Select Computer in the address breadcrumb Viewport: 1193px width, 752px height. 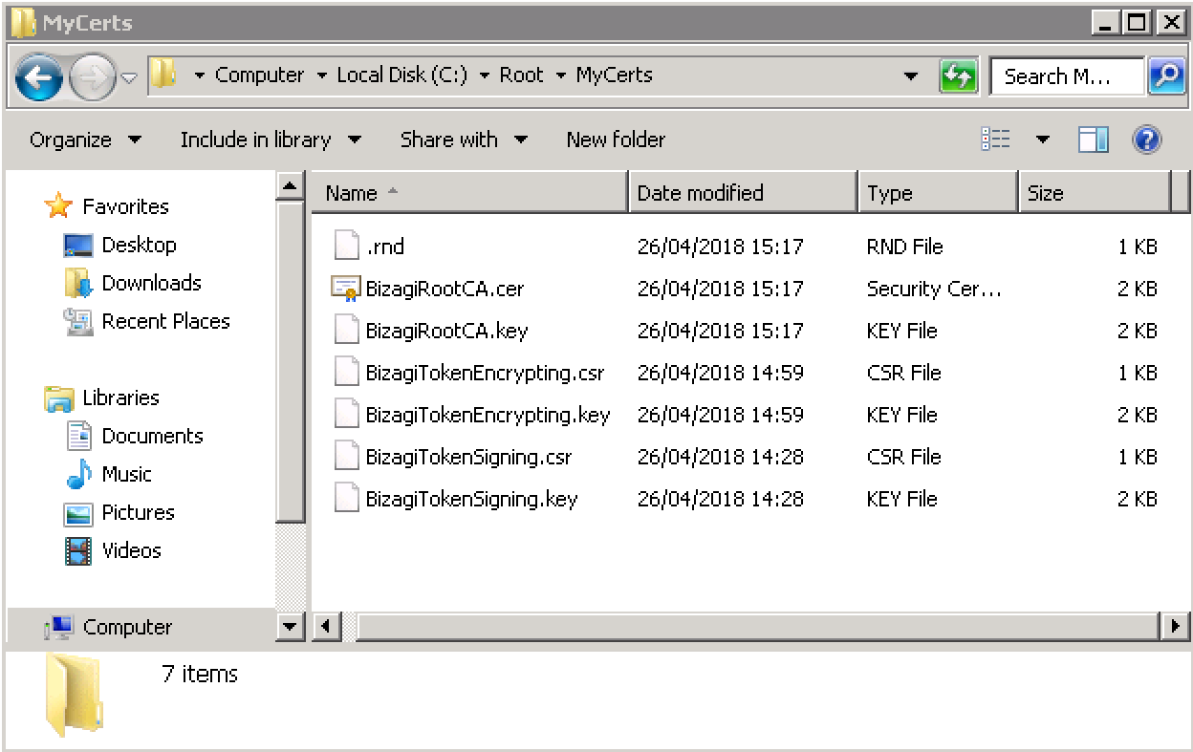click(x=259, y=75)
